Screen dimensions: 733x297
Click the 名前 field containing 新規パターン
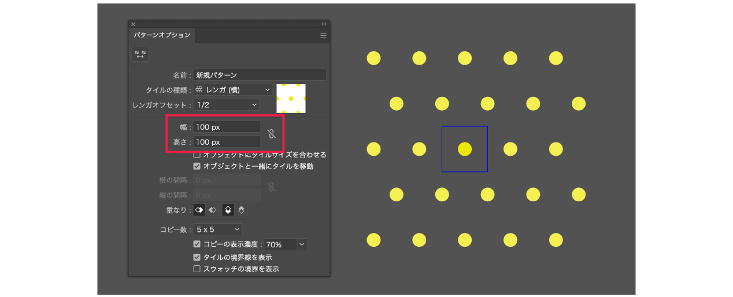[x=260, y=75]
